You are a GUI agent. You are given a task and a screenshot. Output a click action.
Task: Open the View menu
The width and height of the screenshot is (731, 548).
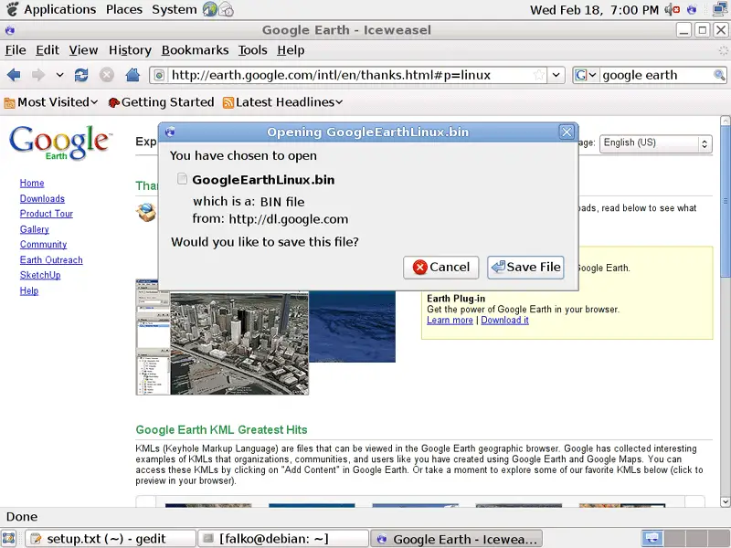pyautogui.click(x=83, y=50)
